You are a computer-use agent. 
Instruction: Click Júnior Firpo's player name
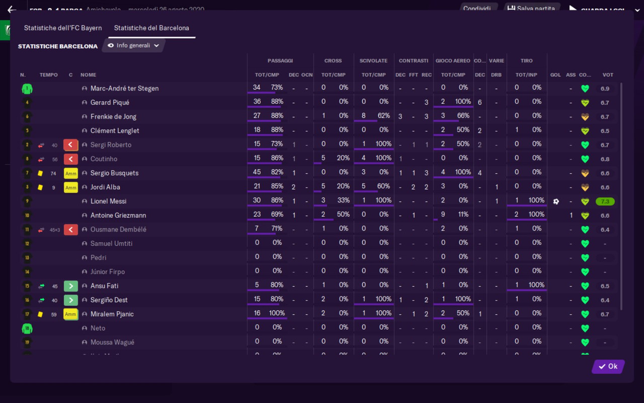108,272
